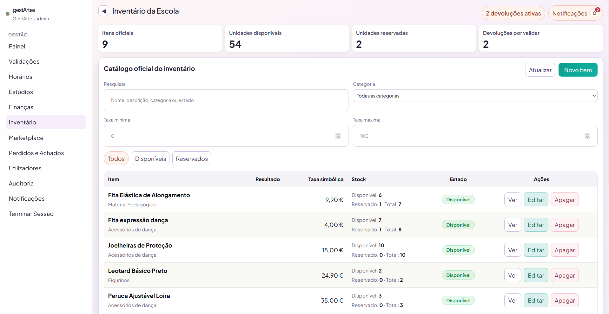Open Utilizadores in sidebar

coord(46,168)
